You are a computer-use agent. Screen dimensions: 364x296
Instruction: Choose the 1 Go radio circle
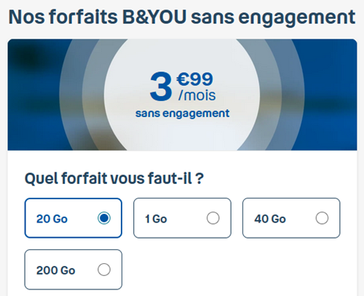coord(213,218)
